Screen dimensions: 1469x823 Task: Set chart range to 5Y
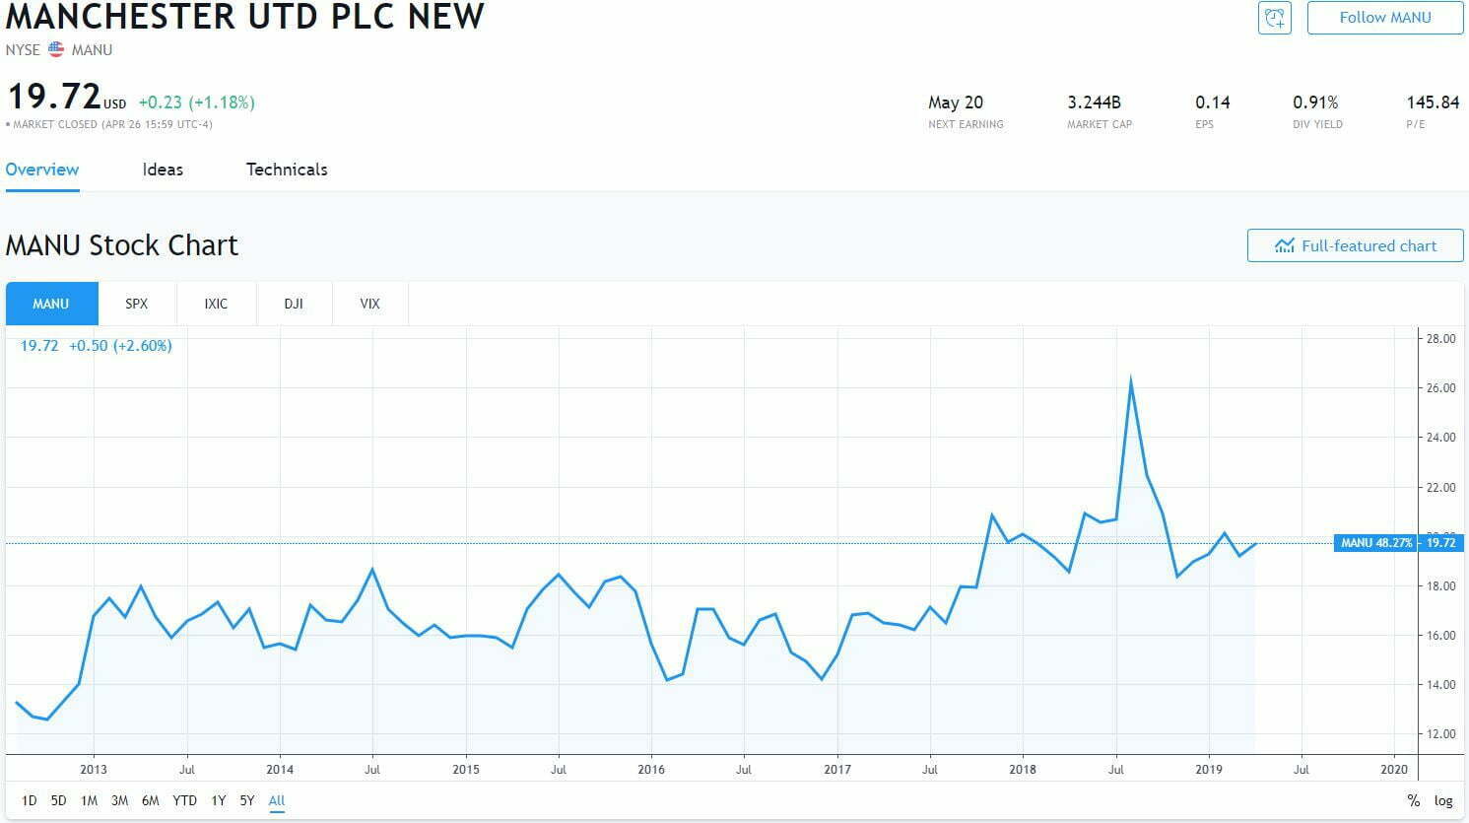click(x=247, y=800)
